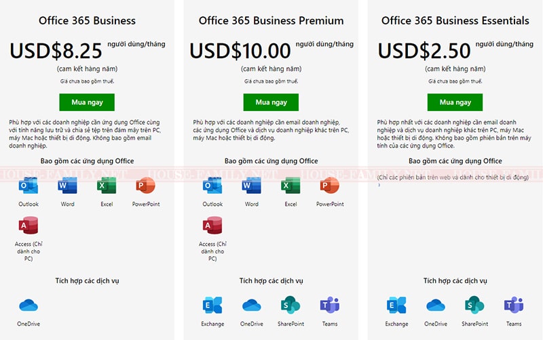Click OneDrive icon in Business Essentials column
Viewport: 543px width, 340px height.
(x=436, y=305)
